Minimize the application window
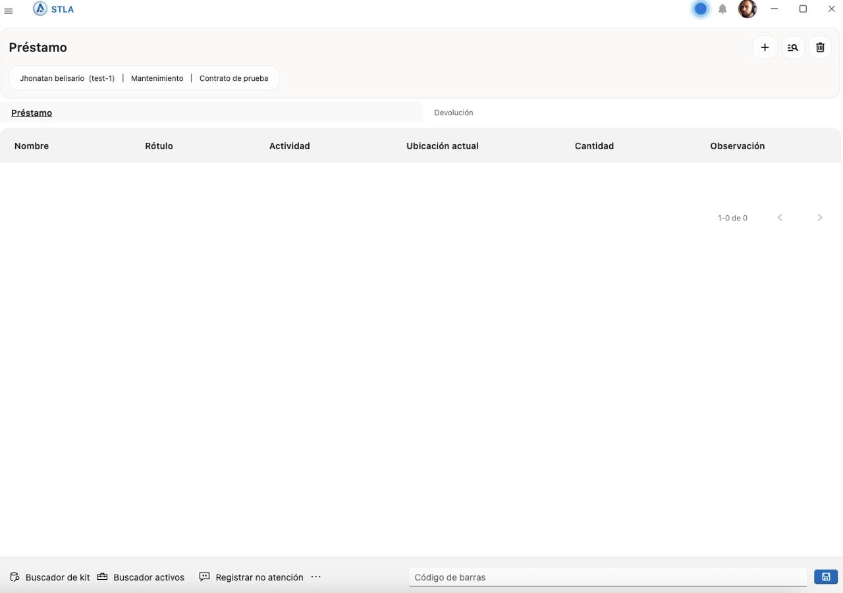Image resolution: width=843 pixels, height=593 pixels. click(775, 9)
